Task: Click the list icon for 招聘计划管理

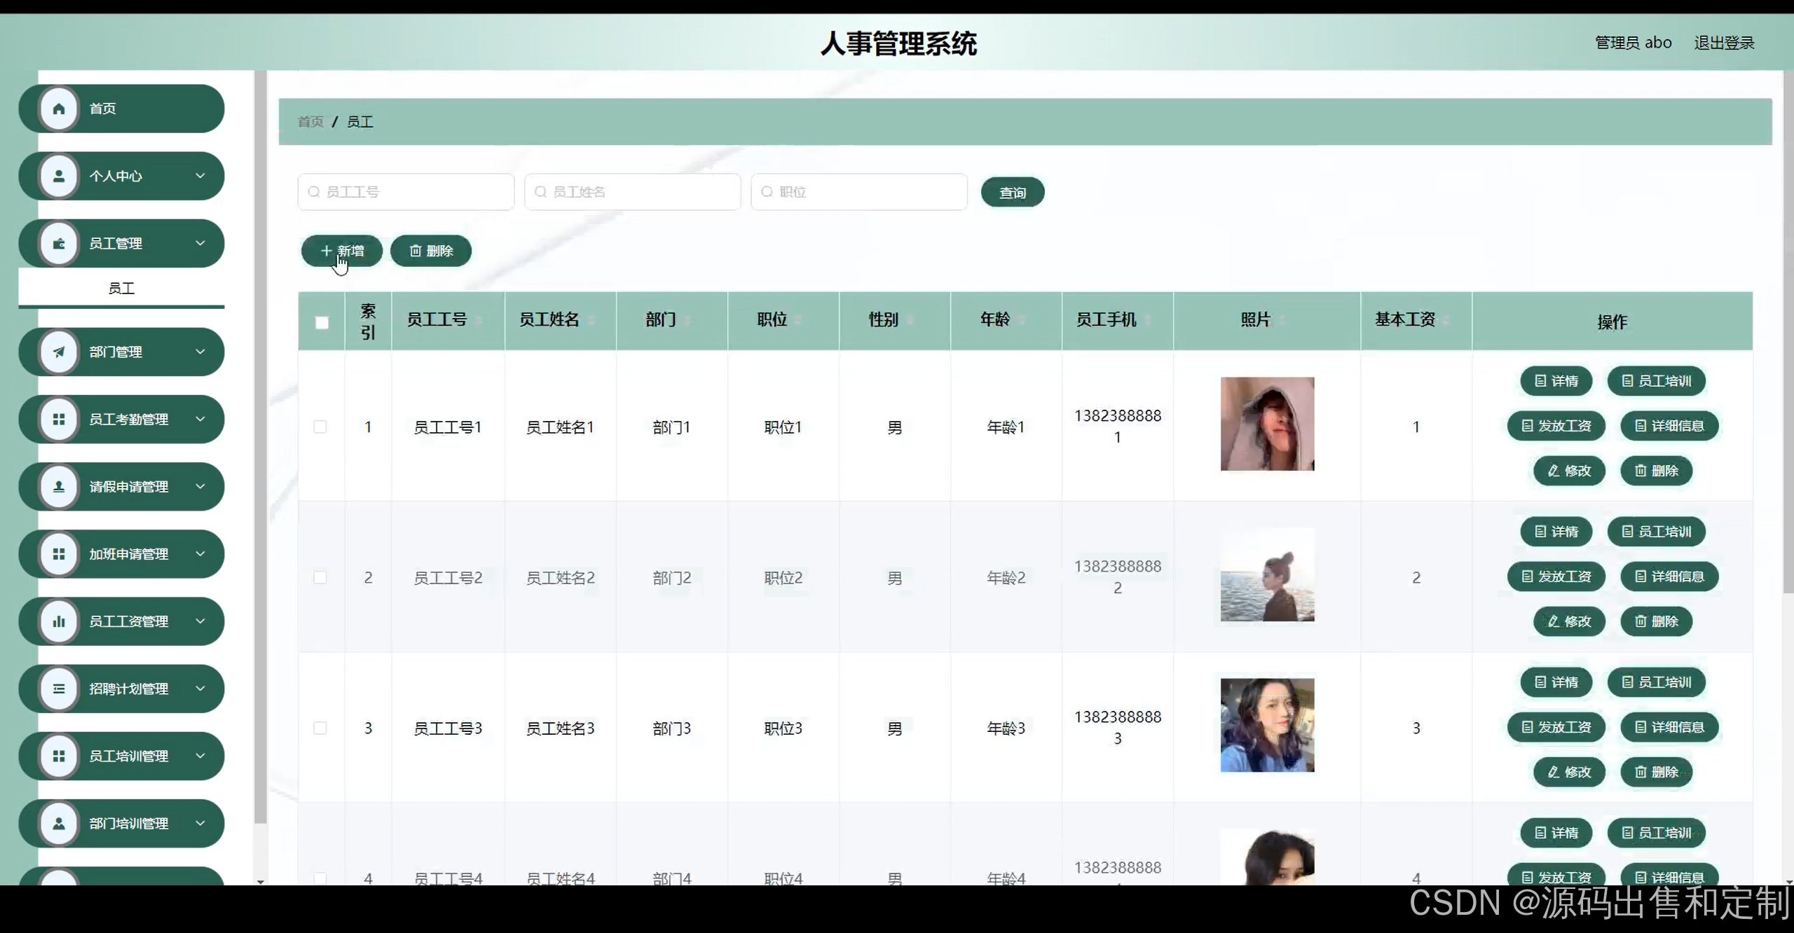Action: pos(59,689)
